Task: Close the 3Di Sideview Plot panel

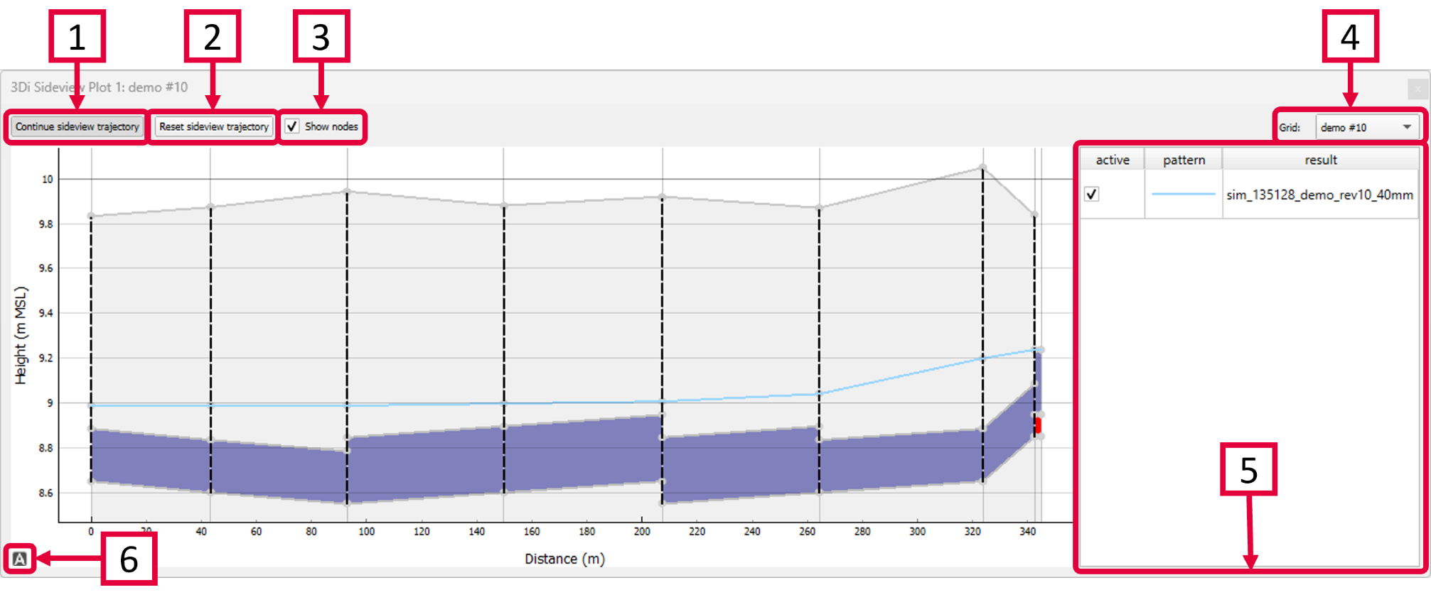Action: click(1417, 89)
